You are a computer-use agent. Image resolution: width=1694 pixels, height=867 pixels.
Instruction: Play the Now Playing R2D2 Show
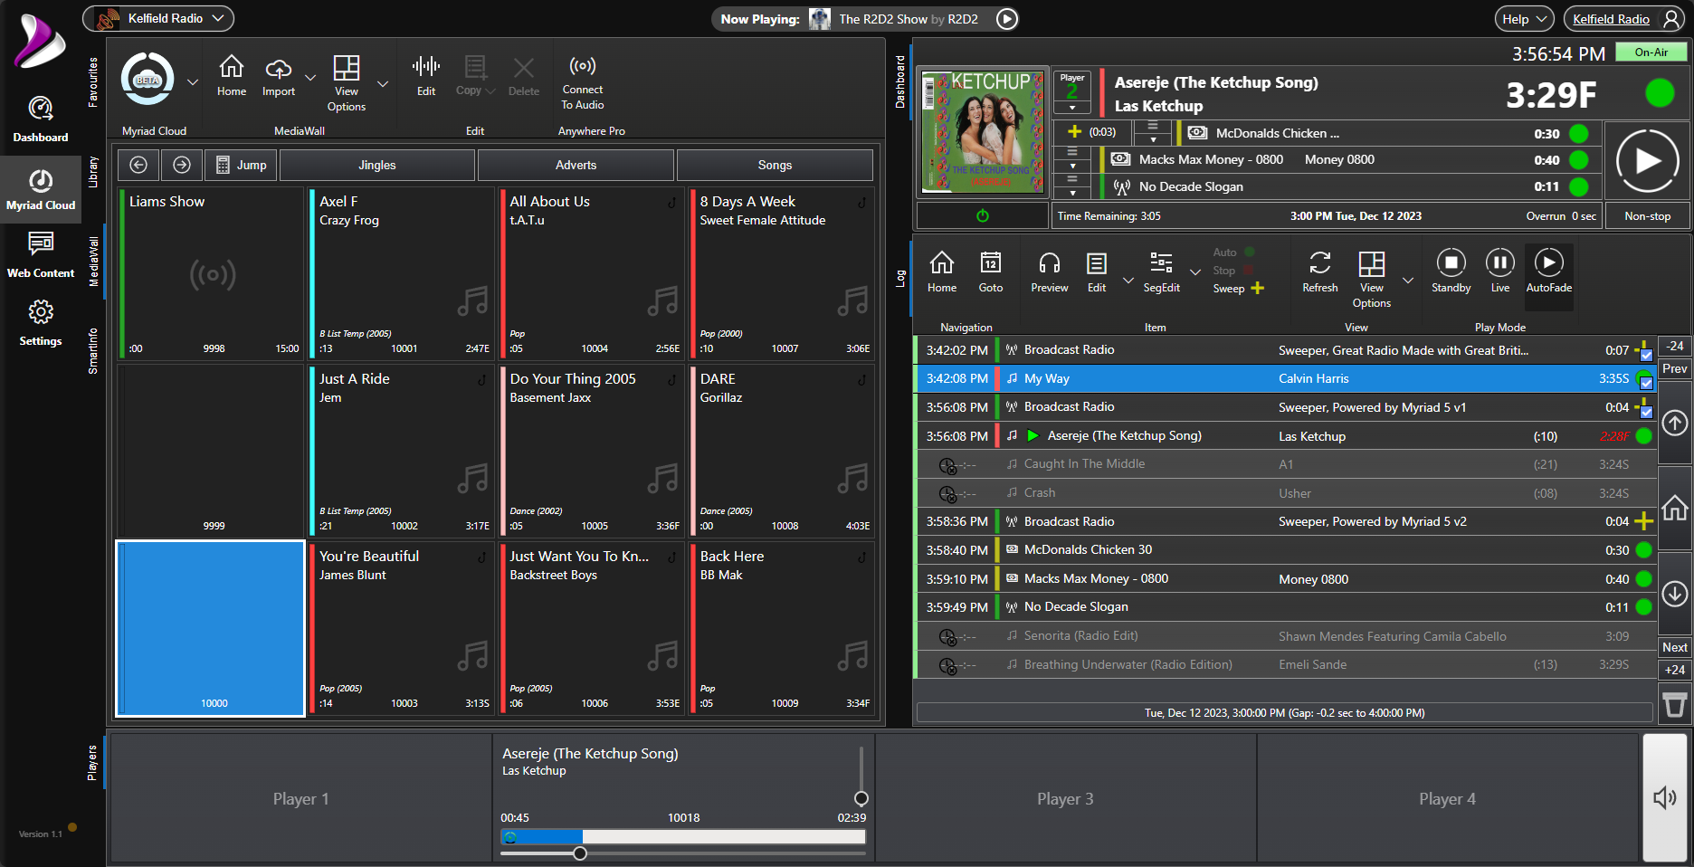point(1007,18)
